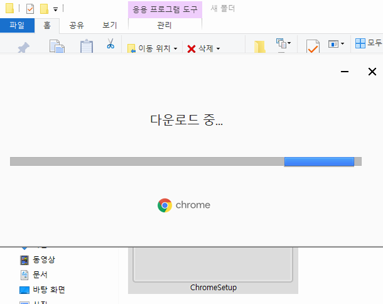Close the Chrome installer window

pos(372,72)
